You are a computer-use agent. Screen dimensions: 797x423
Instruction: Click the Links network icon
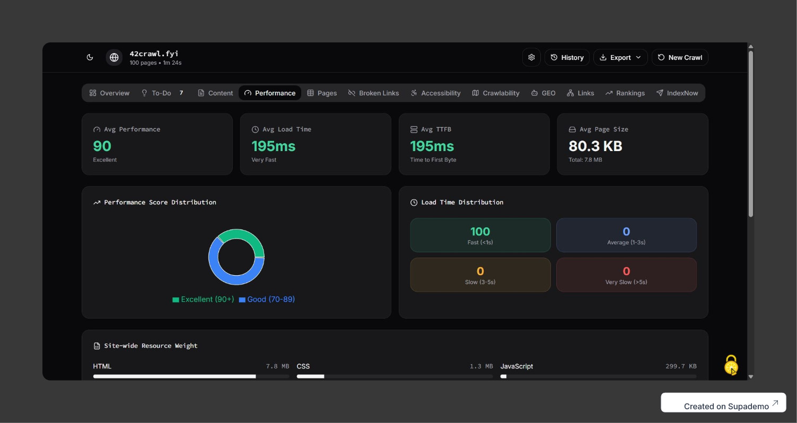(570, 93)
